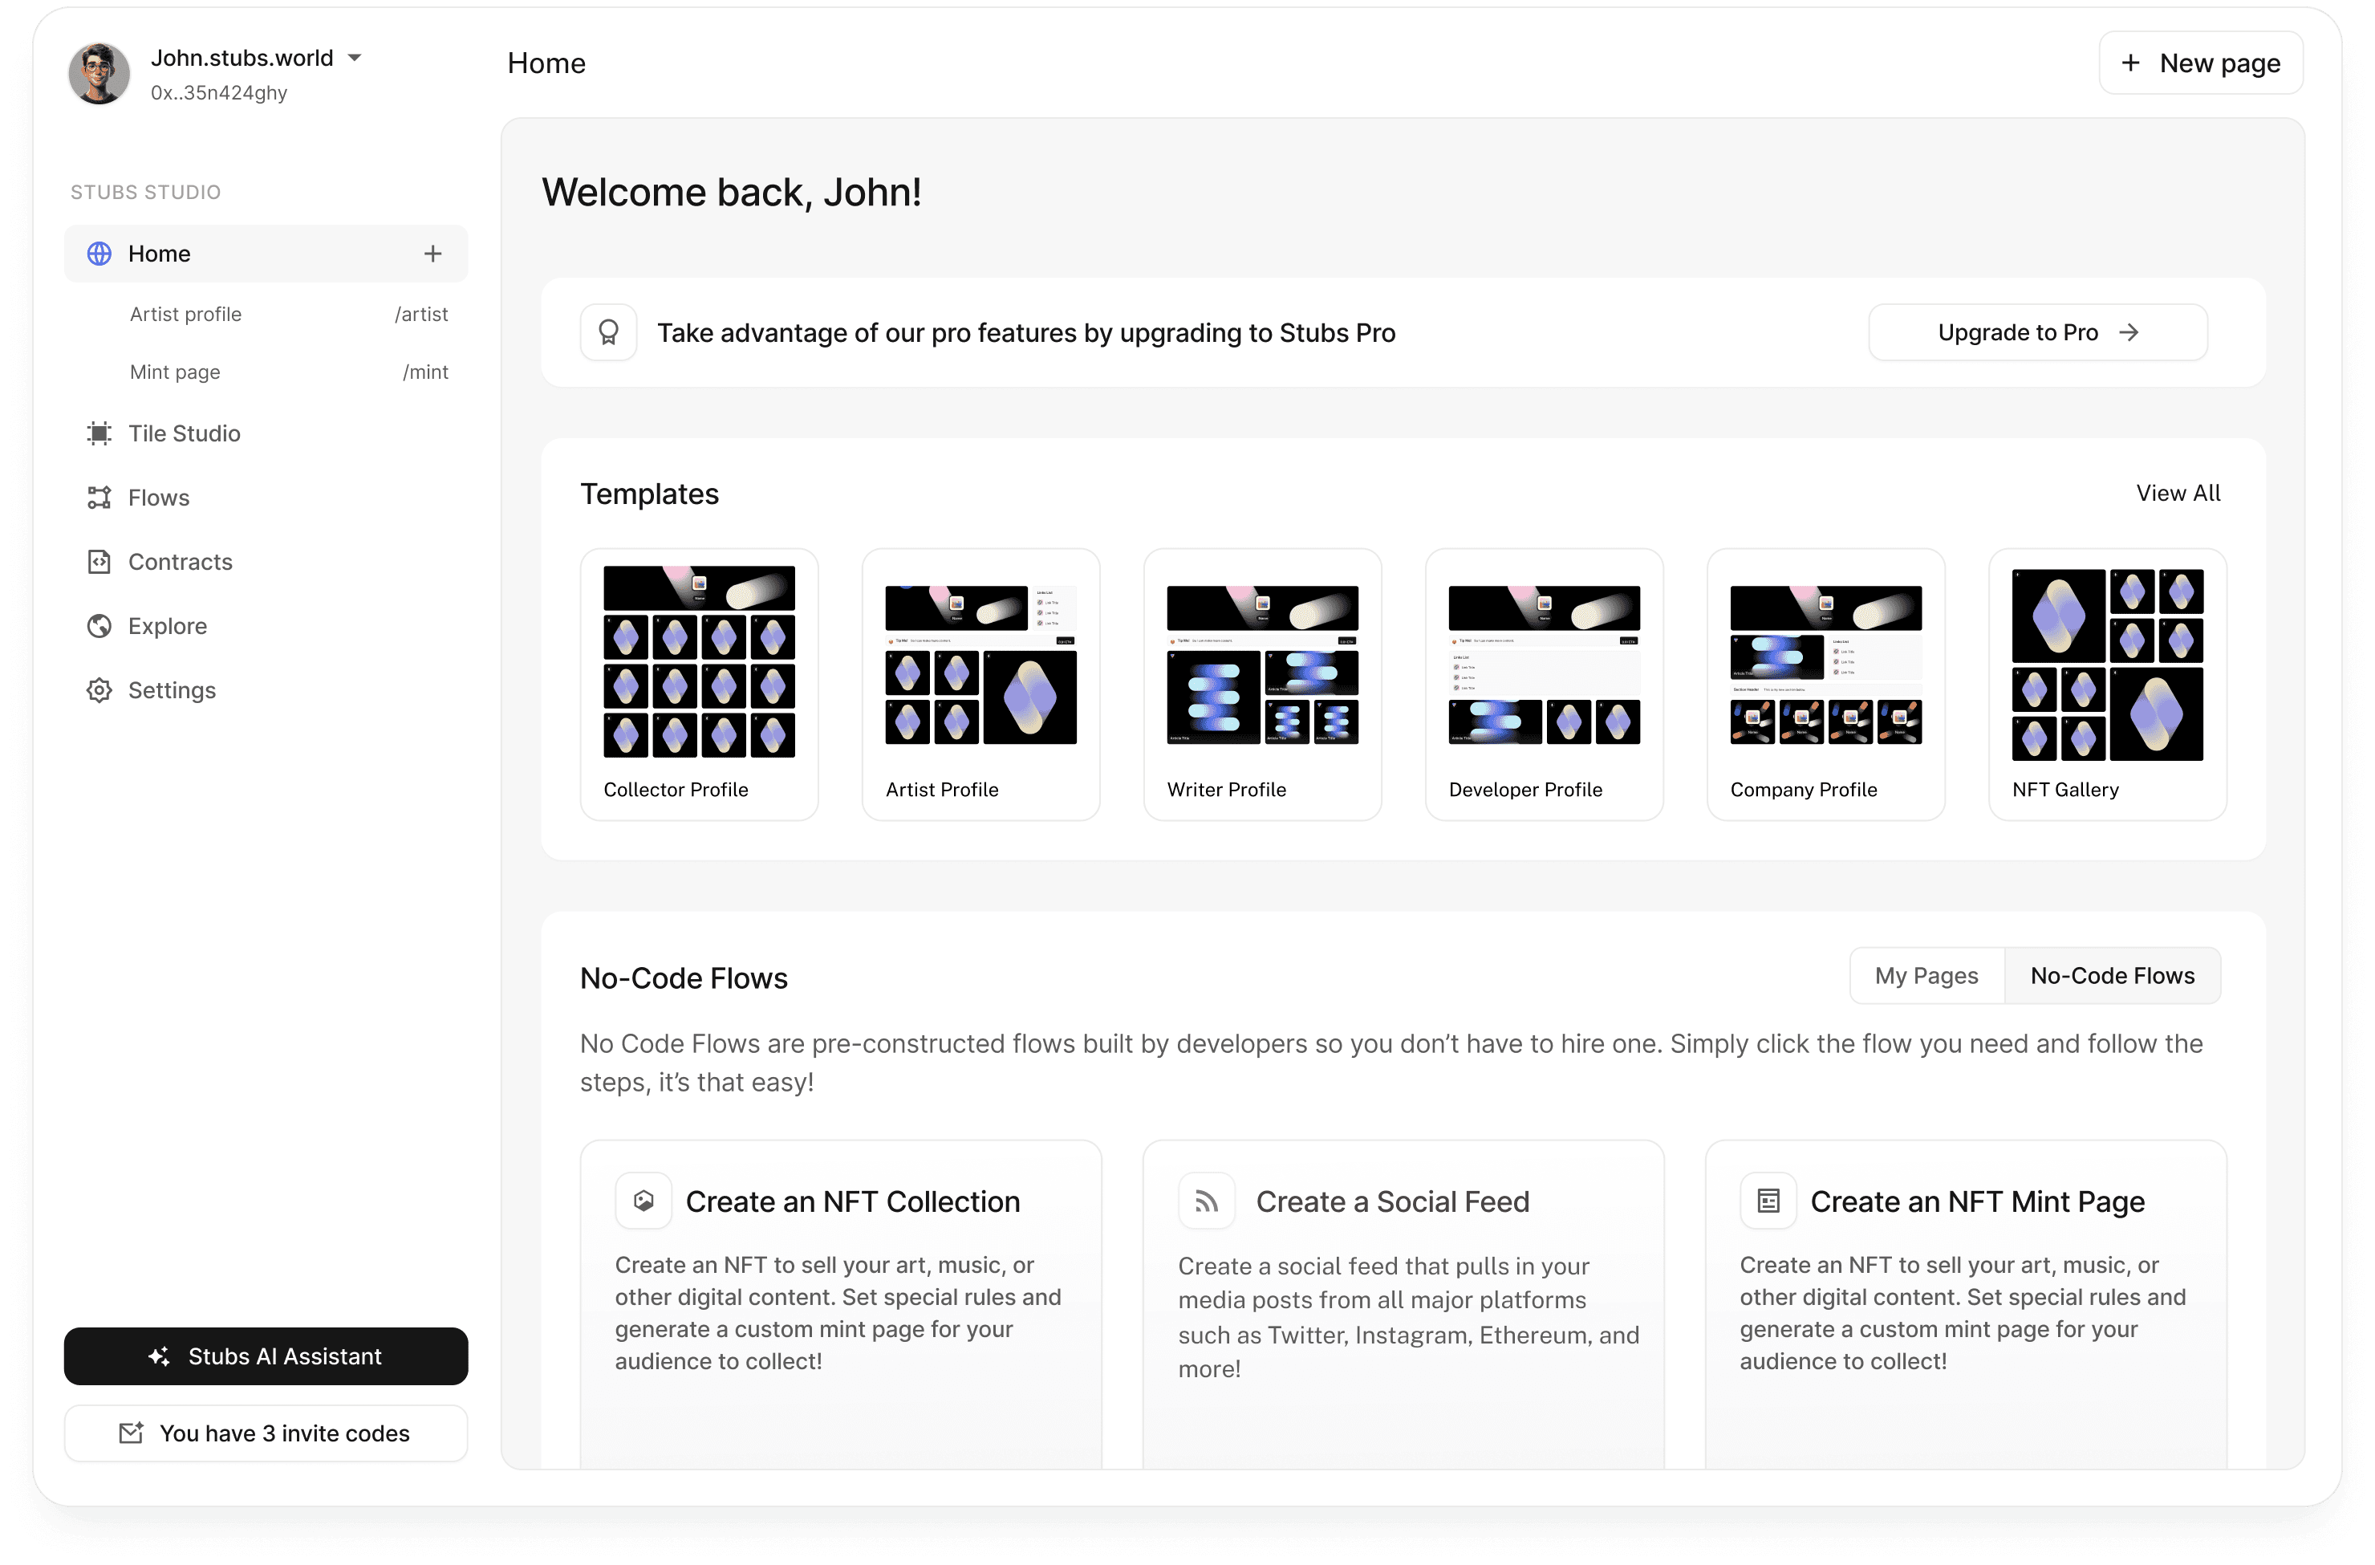This screenshot has width=2375, height=1565.
Task: Select the No-Code Flows tab
Action: [2112, 976]
